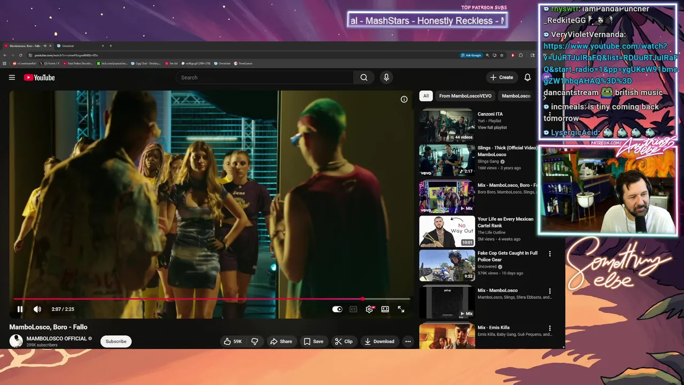Viewport: 684px width, 385px height.
Task: Open Canzoni ITA playlist thumbnail
Action: tap(447, 125)
